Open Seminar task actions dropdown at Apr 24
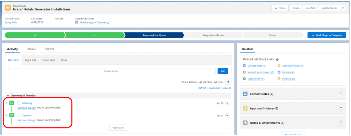 (x=227, y=116)
